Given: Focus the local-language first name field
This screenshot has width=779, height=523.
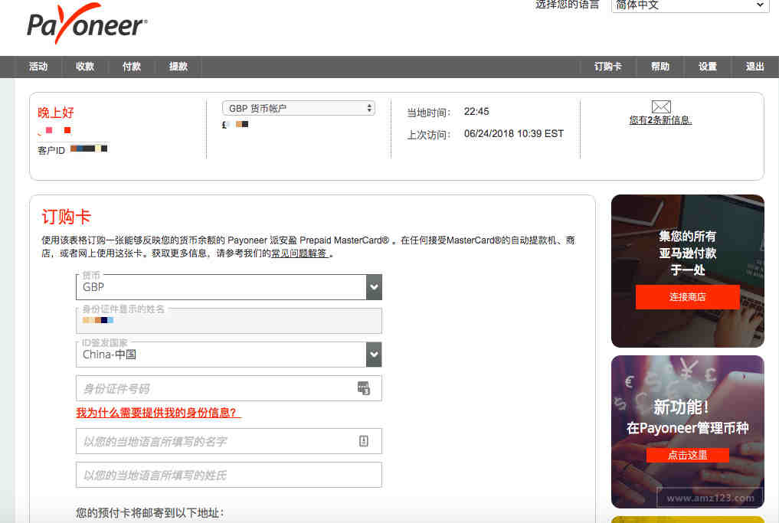Looking at the screenshot, I should pyautogui.click(x=228, y=441).
